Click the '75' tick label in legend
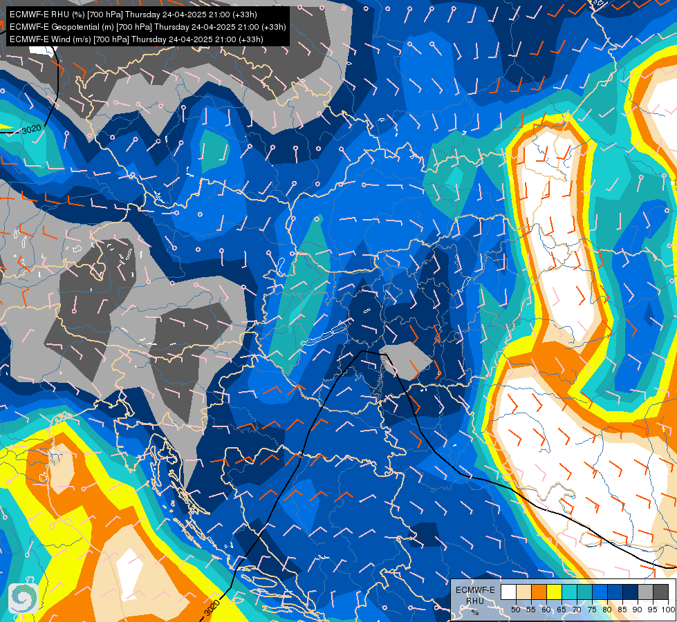 coord(592,610)
